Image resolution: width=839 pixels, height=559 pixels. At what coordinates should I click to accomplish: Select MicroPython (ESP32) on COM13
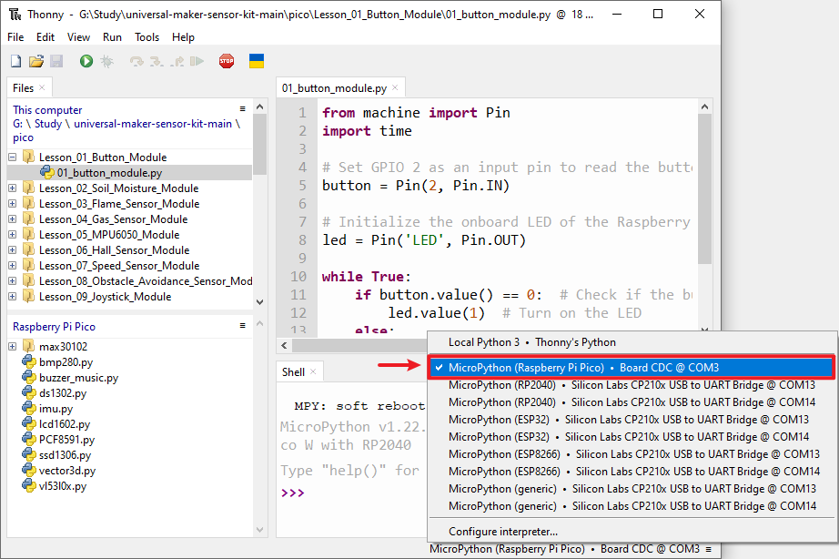tap(632, 420)
